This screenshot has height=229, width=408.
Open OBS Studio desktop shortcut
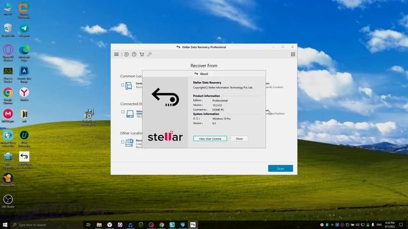tap(8, 201)
